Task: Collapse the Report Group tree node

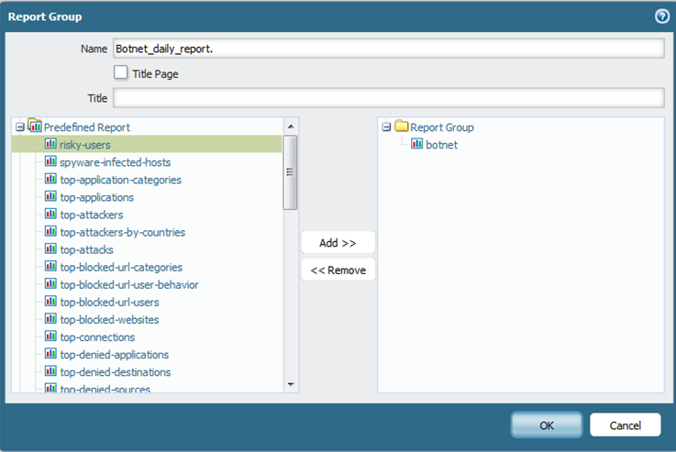Action: click(386, 127)
